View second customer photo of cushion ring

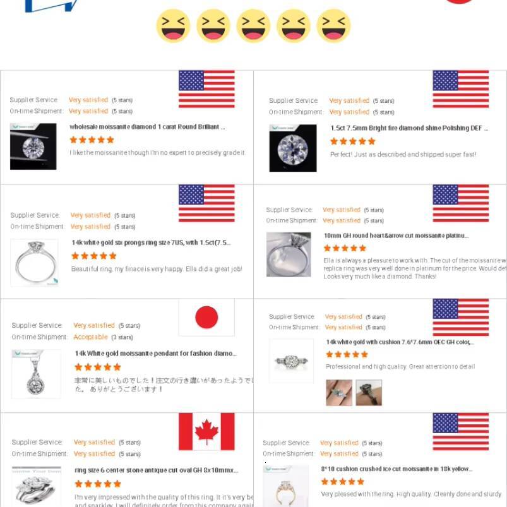coord(369,393)
